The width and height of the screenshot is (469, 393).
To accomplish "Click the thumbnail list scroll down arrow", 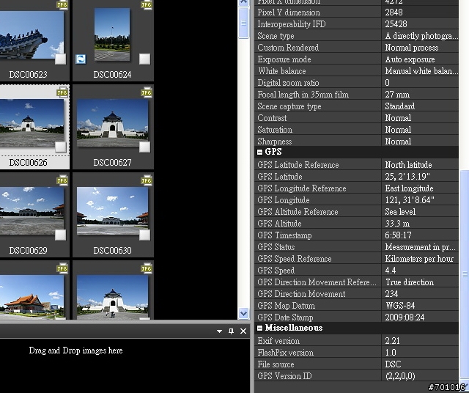I will click(x=243, y=313).
